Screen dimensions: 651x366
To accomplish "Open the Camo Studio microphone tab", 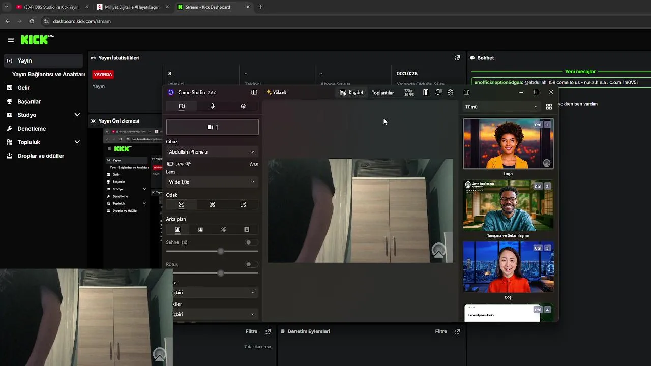I will (213, 106).
